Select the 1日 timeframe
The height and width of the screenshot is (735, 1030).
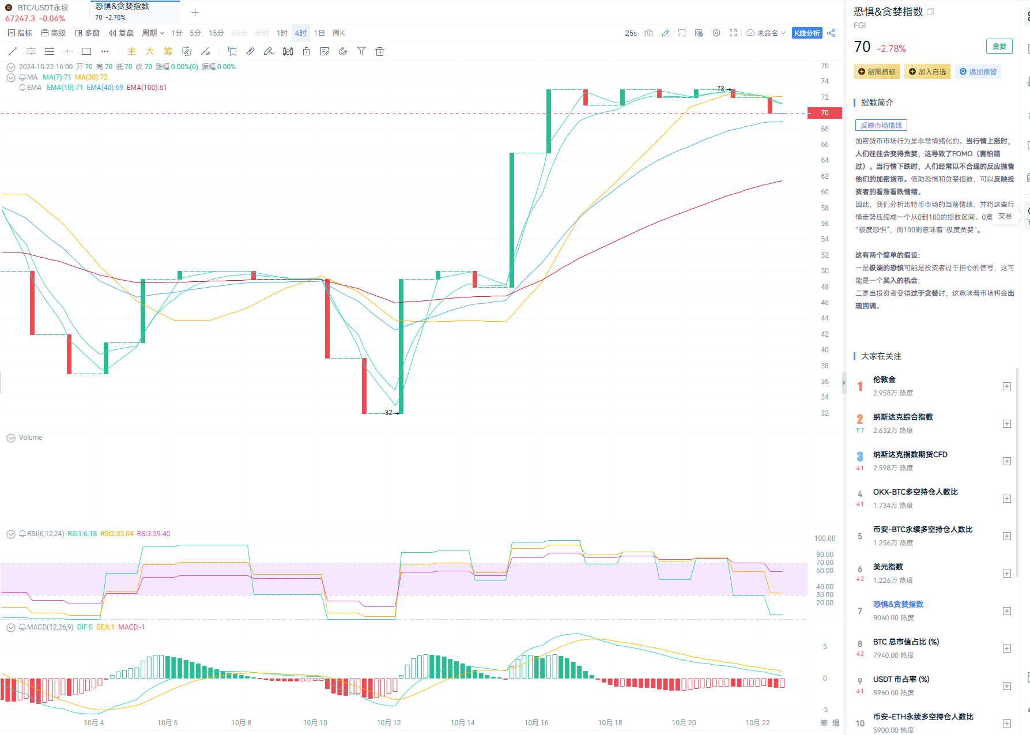(319, 33)
